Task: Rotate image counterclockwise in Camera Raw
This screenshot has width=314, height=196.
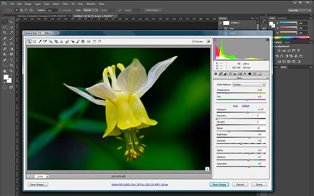Action: pyautogui.click(x=94, y=41)
